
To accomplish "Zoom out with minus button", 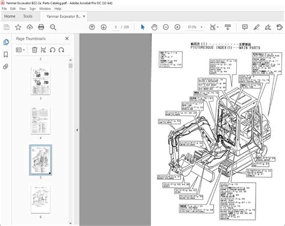I will pyautogui.click(x=166, y=27).
